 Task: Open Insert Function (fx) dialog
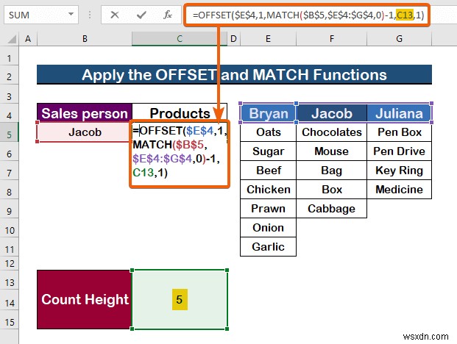click(x=168, y=15)
